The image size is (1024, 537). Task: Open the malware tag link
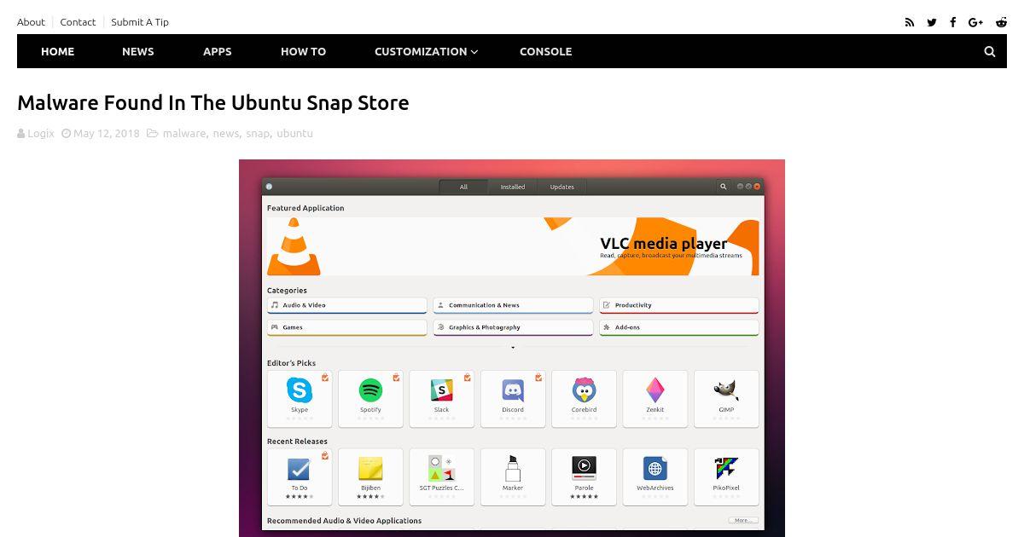click(x=184, y=133)
